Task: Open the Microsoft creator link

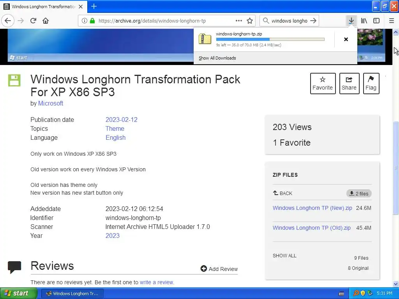Action: [x=50, y=103]
